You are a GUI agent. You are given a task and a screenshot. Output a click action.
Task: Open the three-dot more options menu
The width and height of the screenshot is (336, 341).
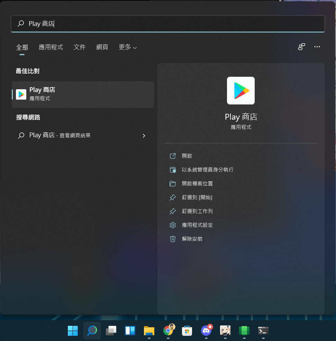[x=317, y=47]
